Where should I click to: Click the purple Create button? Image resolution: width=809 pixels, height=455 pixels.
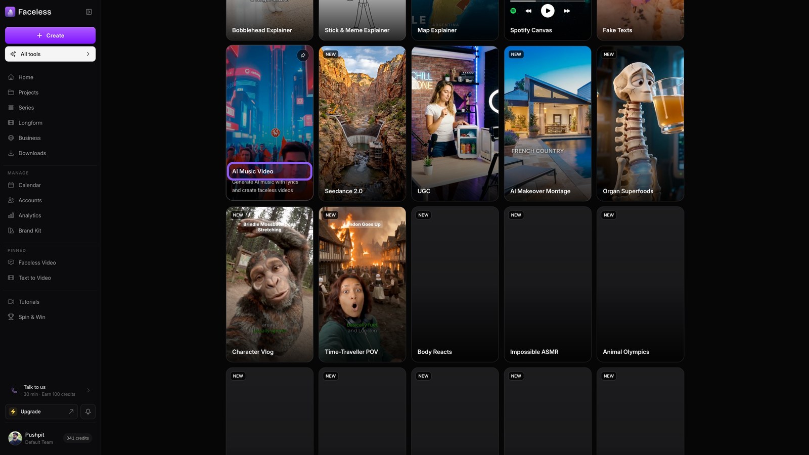50,35
